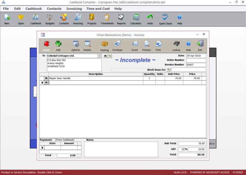
Task: Click the Description column header
Action: tap(96, 74)
